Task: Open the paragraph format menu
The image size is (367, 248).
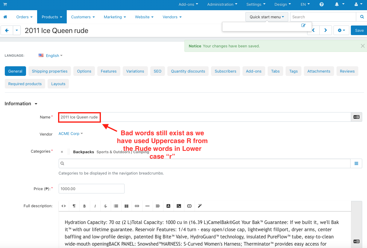Action: point(74,206)
